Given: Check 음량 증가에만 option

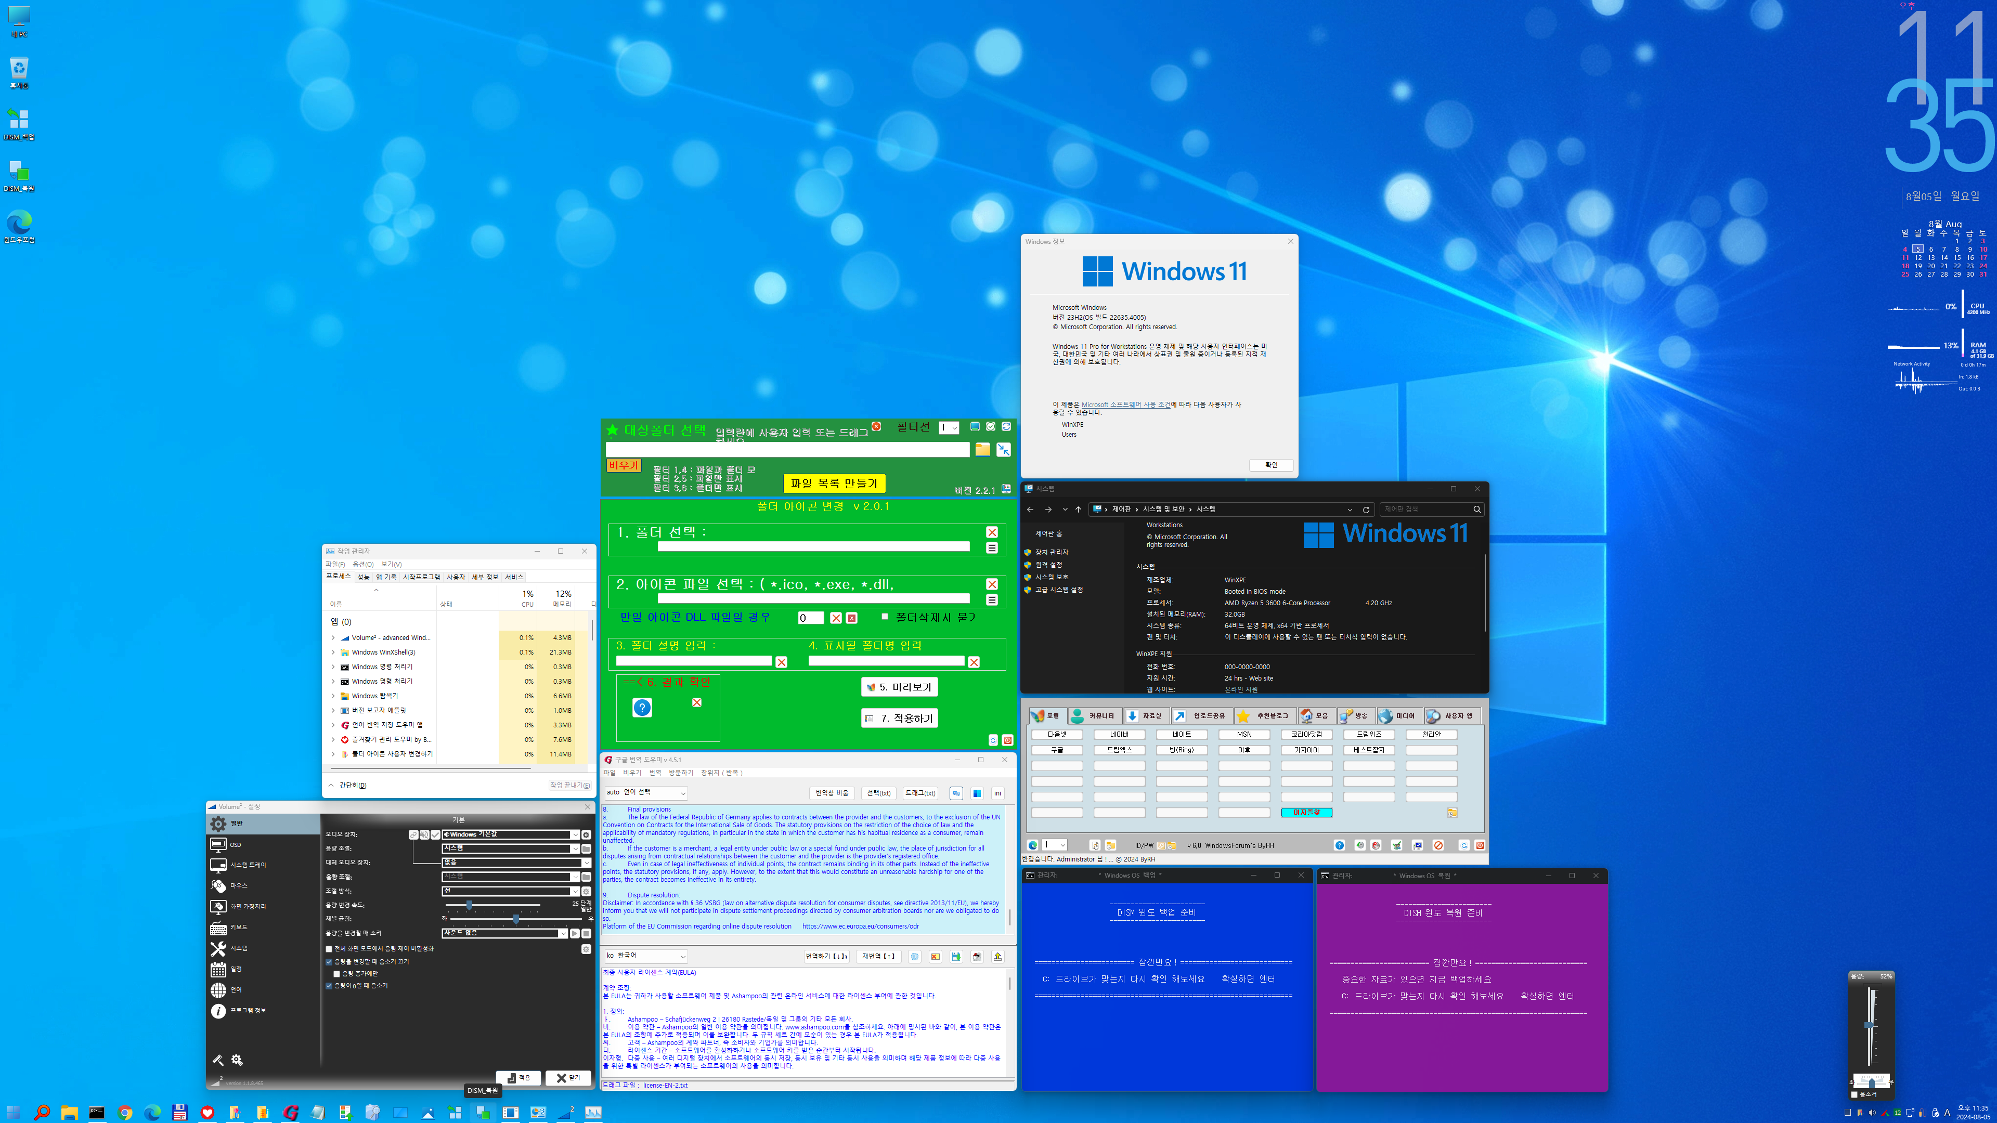Looking at the screenshot, I should pyautogui.click(x=336, y=973).
